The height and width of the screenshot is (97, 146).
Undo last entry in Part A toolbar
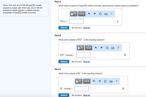(89, 14)
